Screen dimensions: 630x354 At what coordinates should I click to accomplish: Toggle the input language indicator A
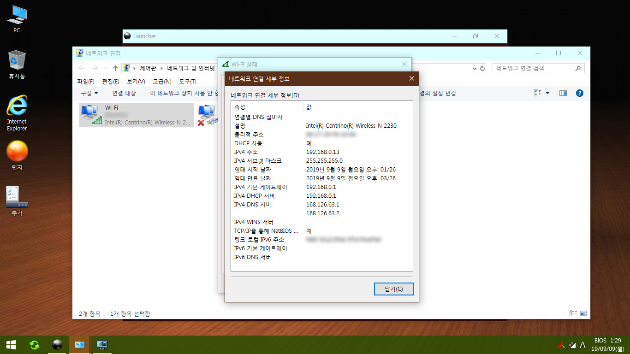tap(582, 345)
